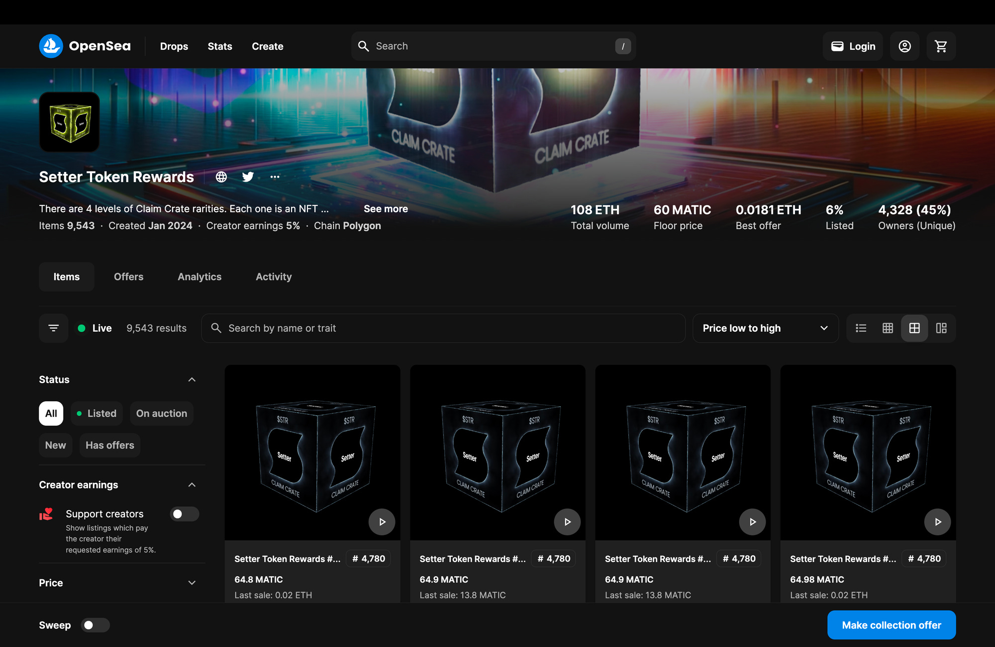Open the 64.8 MATIC item card
Image resolution: width=995 pixels, height=647 pixels.
coord(312,484)
